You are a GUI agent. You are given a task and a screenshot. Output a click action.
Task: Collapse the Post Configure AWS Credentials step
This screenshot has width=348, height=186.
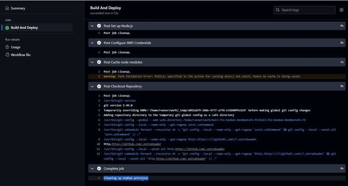[92, 43]
